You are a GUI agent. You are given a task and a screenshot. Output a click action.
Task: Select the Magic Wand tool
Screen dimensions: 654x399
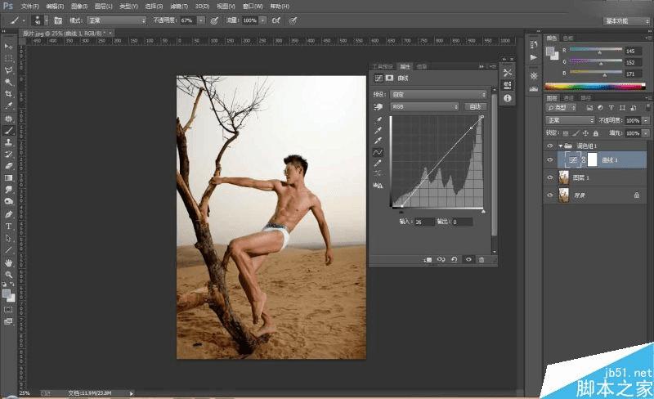tap(8, 82)
